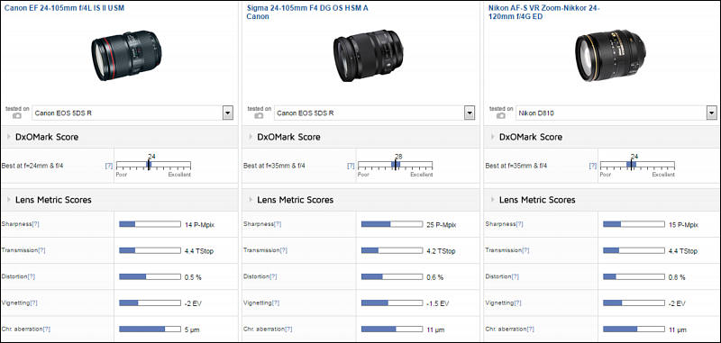Open the Vignetting [?] help for the Sigma lens
The height and width of the screenshot is (343, 721).
pos(276,303)
